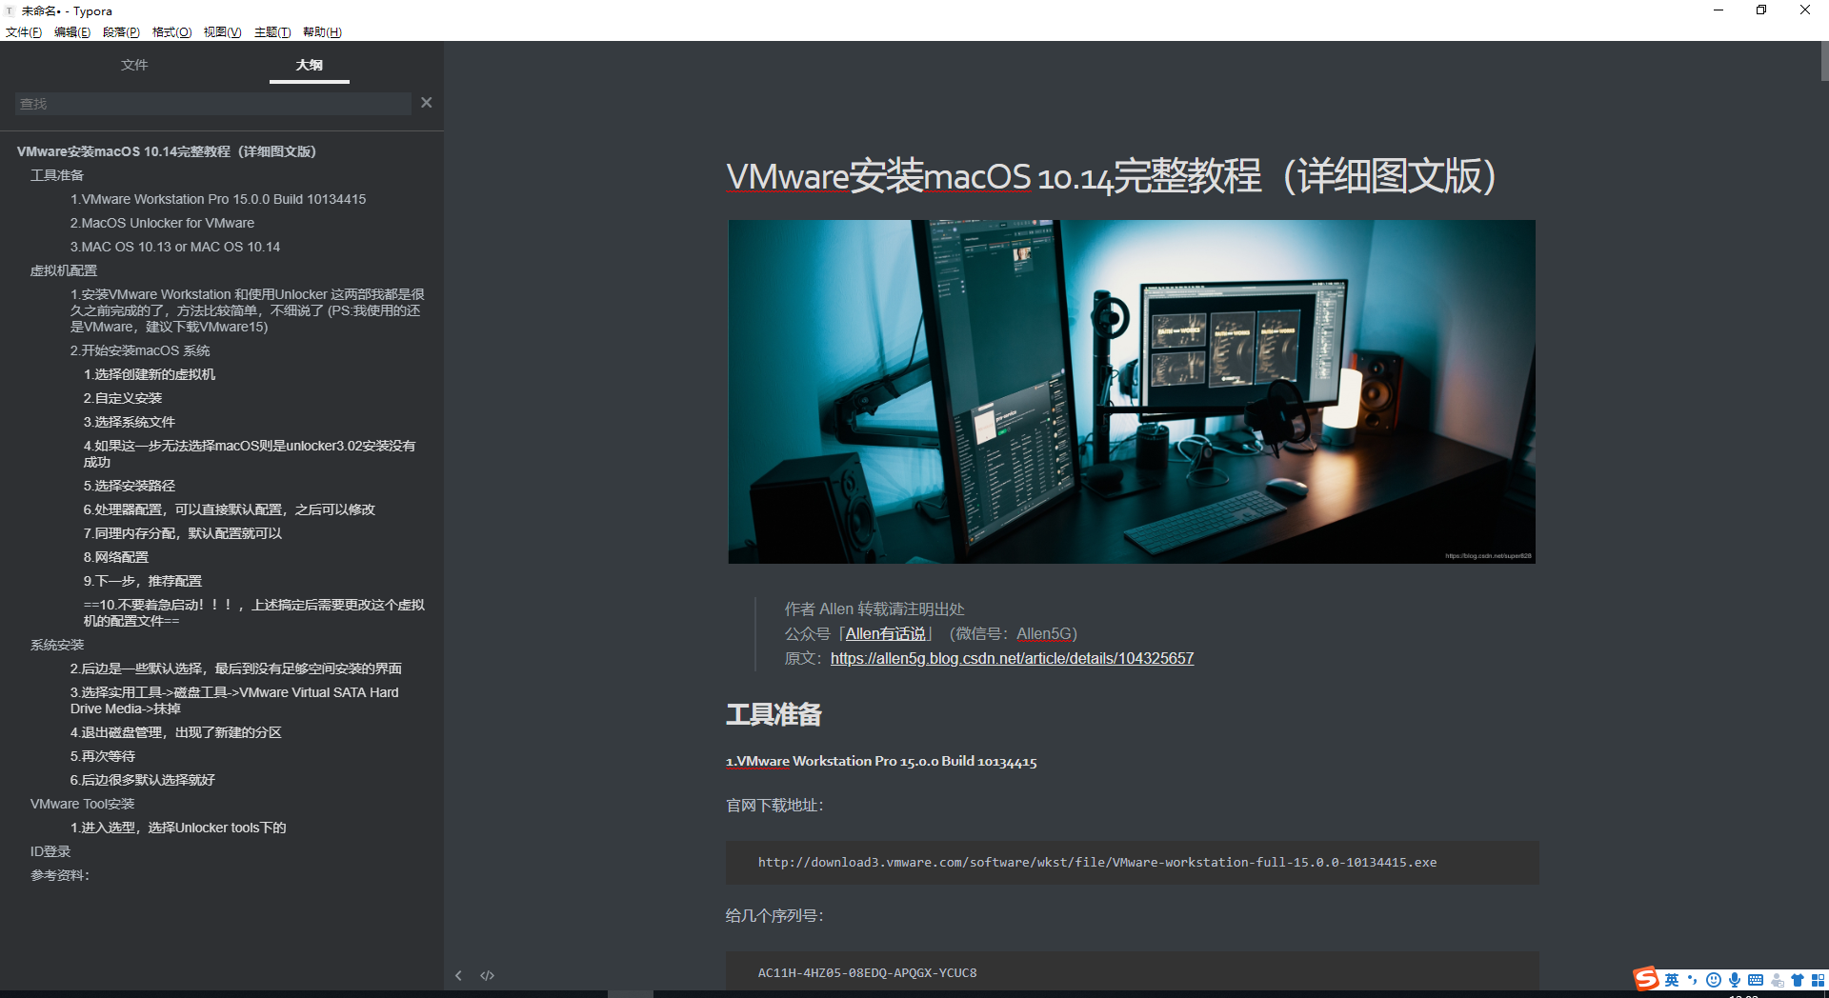Jump to VMware Tool安装 in the outline

coord(83,804)
